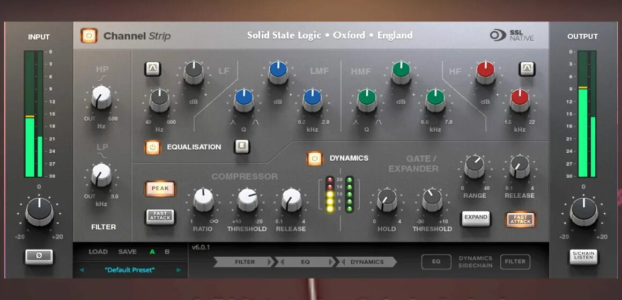Click the EQ dynamics sidechain button
The height and width of the screenshot is (300, 622).
(436, 261)
